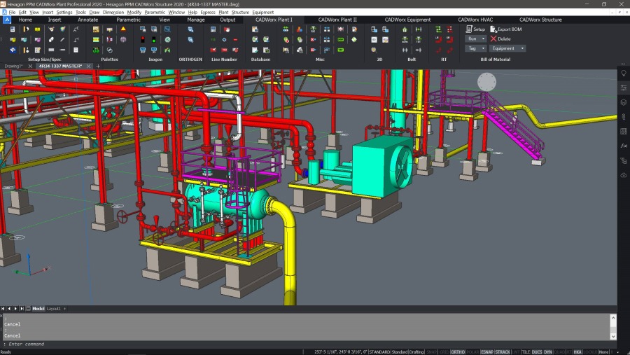Click the green house icon in Bolt panel
Screen dimensions: 630x355
point(405,29)
